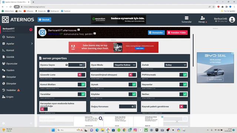Toggle Güvenilir Liste switch

tap(81, 75)
